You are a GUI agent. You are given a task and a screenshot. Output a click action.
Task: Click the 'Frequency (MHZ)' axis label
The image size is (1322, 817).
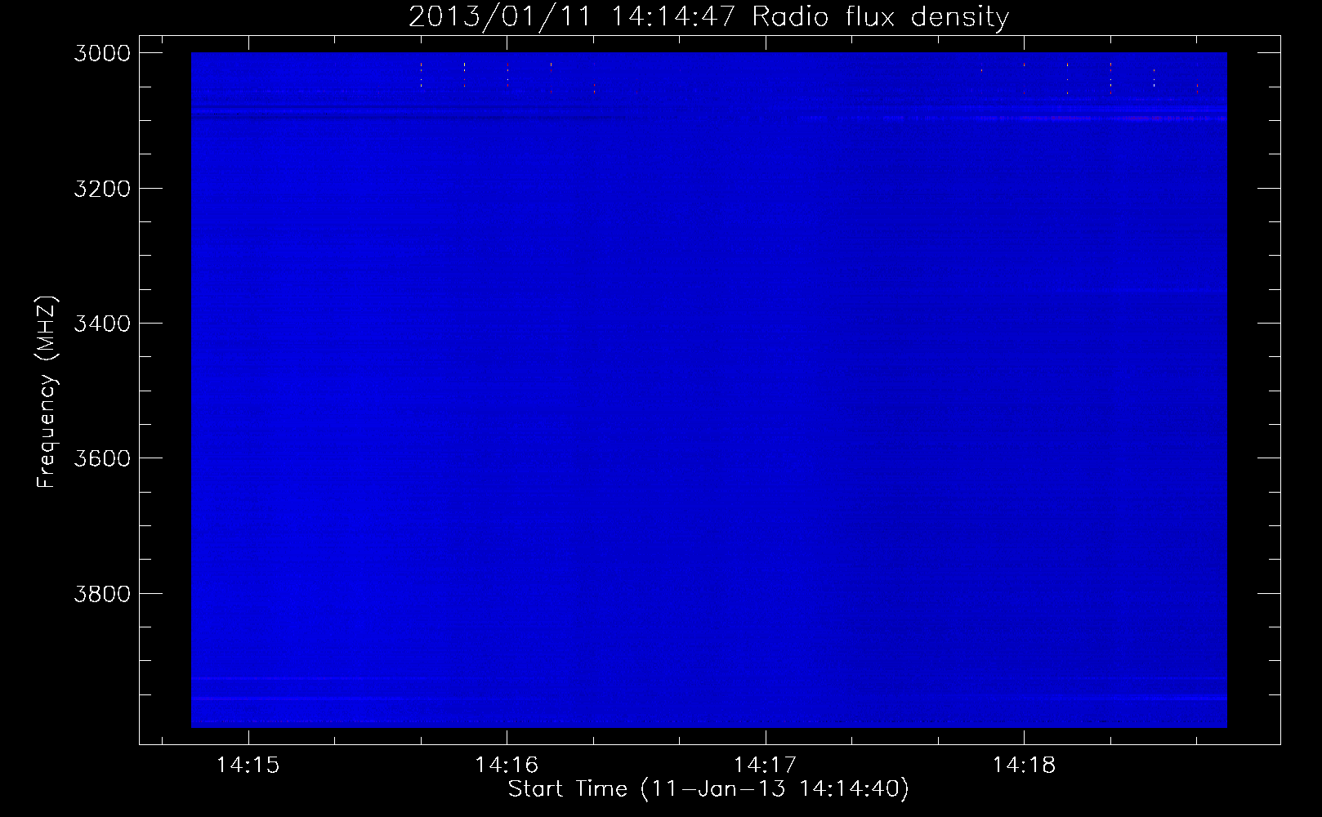47,392
